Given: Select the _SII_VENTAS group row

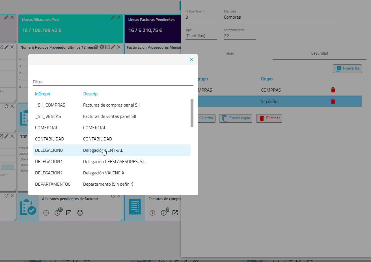Looking at the screenshot, I should pos(112,116).
